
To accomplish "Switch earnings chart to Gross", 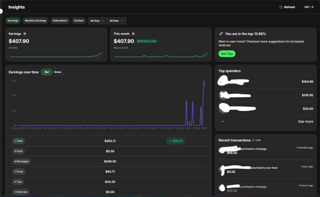I will [x=57, y=72].
